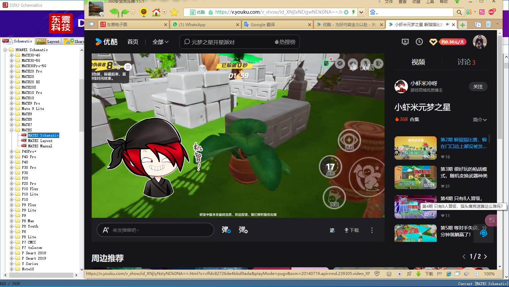Image resolution: width=509 pixels, height=287 pixels.
Task: Click the follow-series 追 icon
Action: (332, 230)
